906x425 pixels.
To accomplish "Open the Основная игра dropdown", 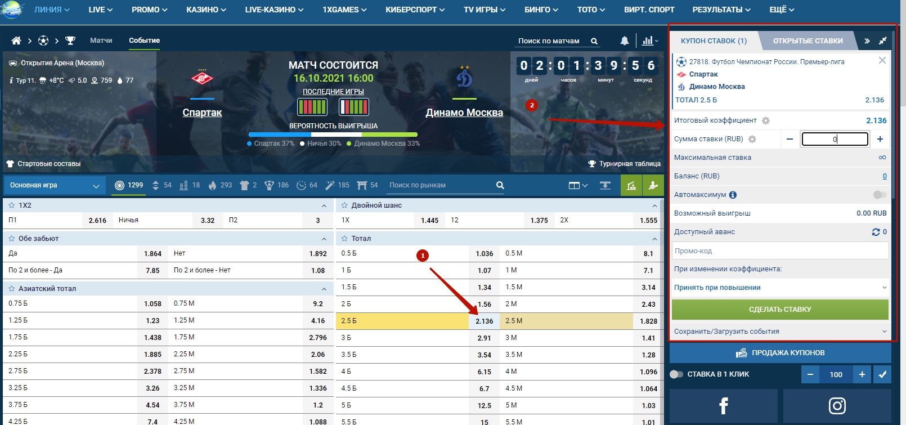I will (54, 185).
